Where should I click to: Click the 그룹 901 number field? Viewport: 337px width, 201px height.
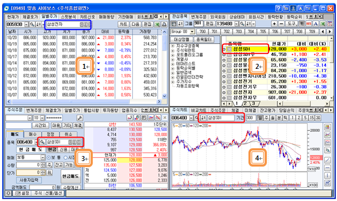(198, 23)
